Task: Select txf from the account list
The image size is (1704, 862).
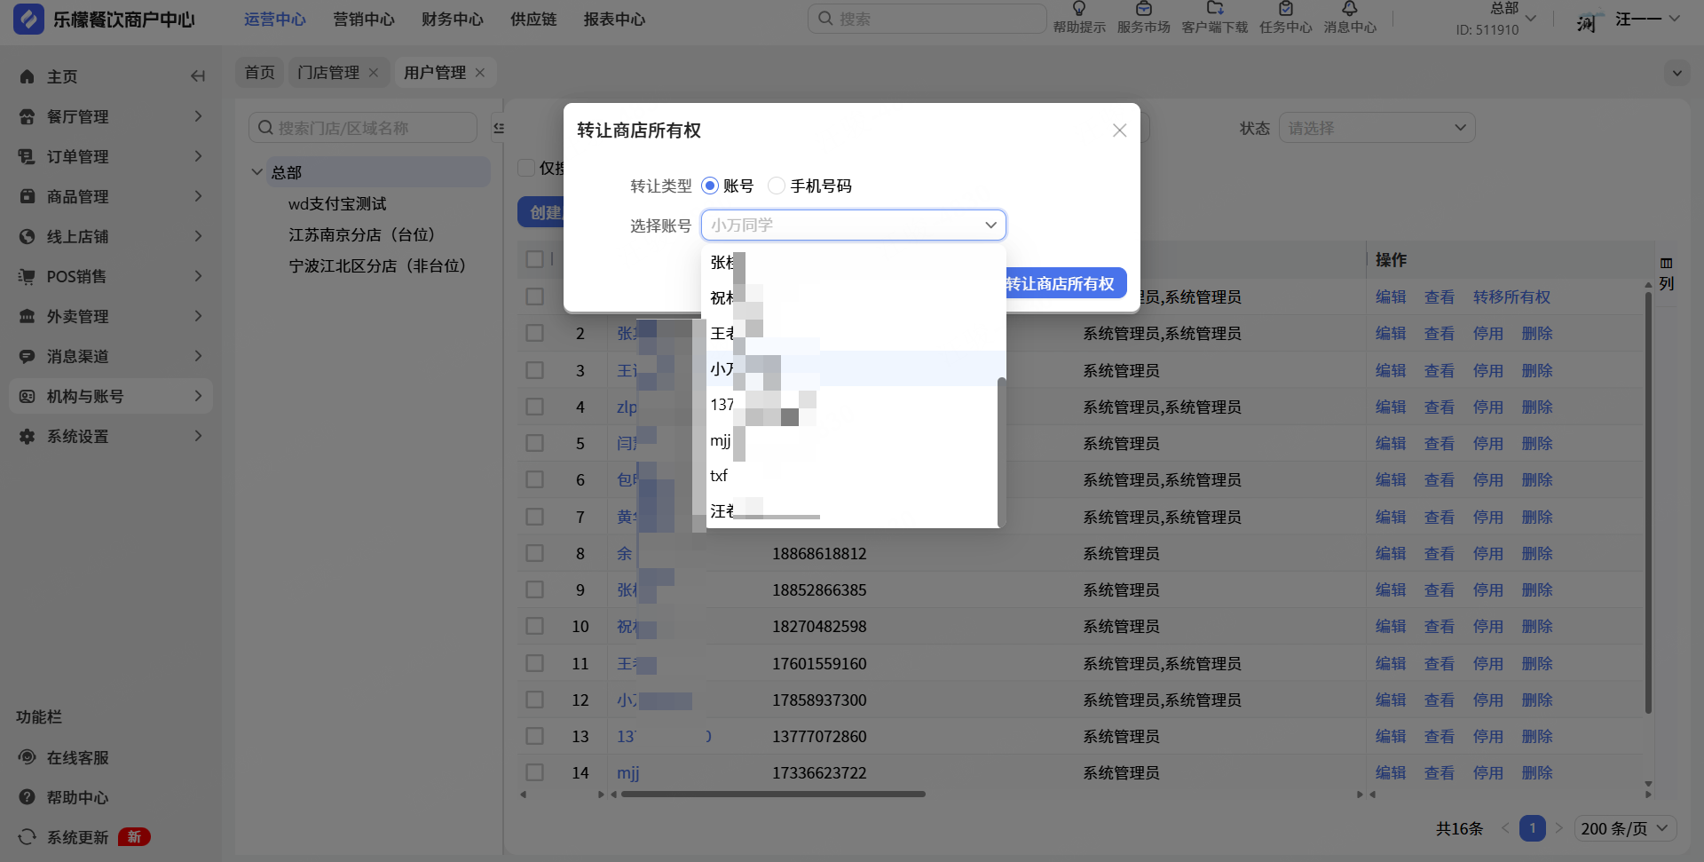Action: click(719, 476)
